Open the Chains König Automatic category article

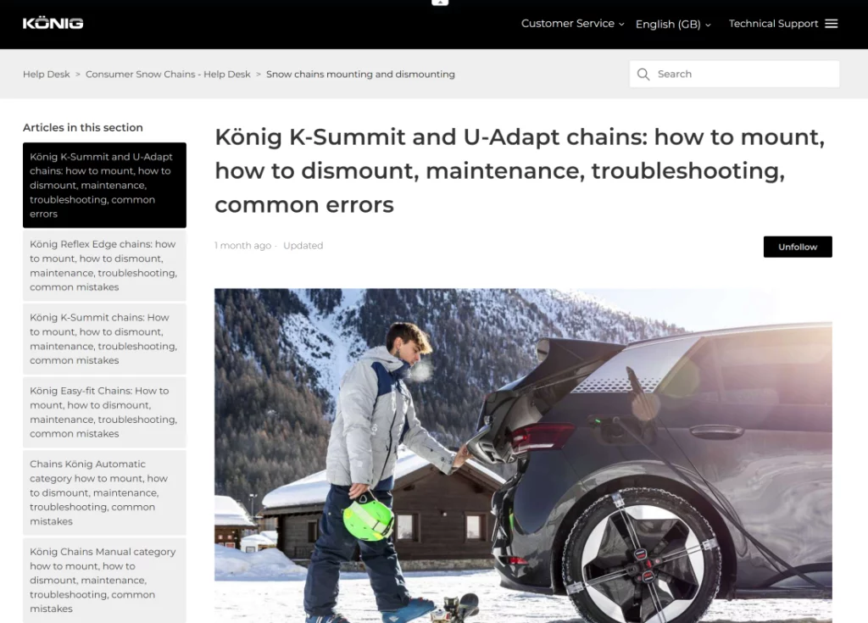tap(104, 492)
